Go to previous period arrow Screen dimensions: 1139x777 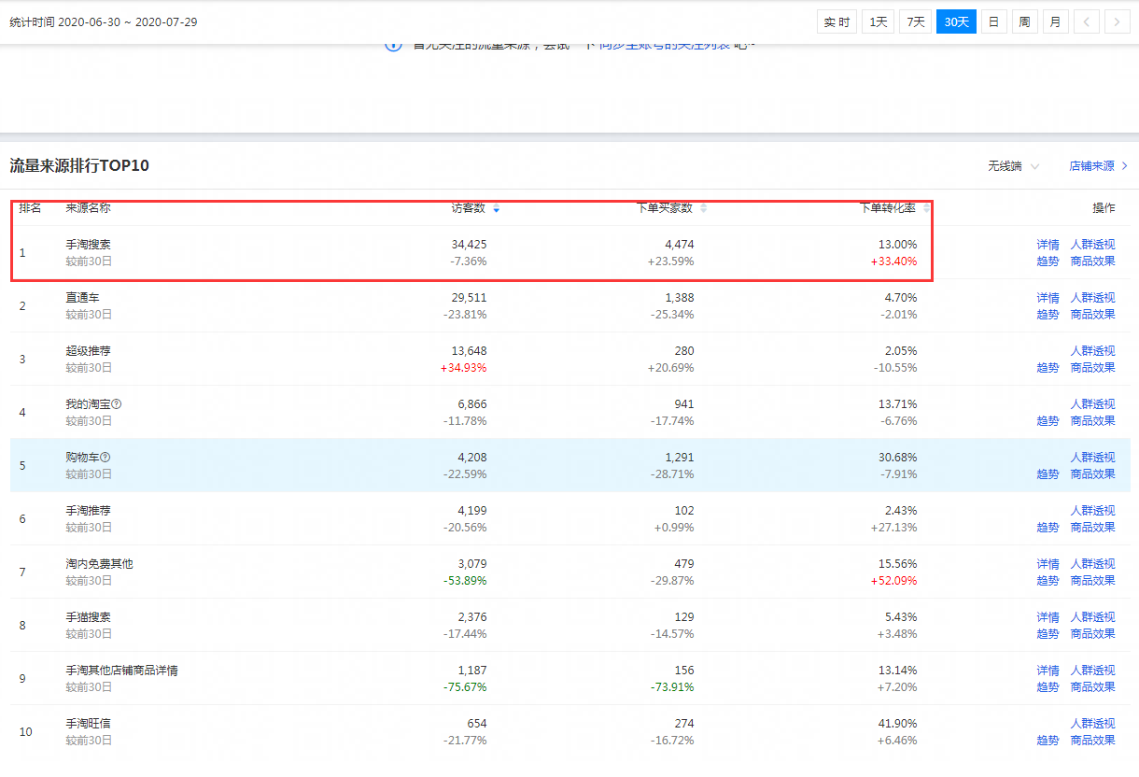1086,21
